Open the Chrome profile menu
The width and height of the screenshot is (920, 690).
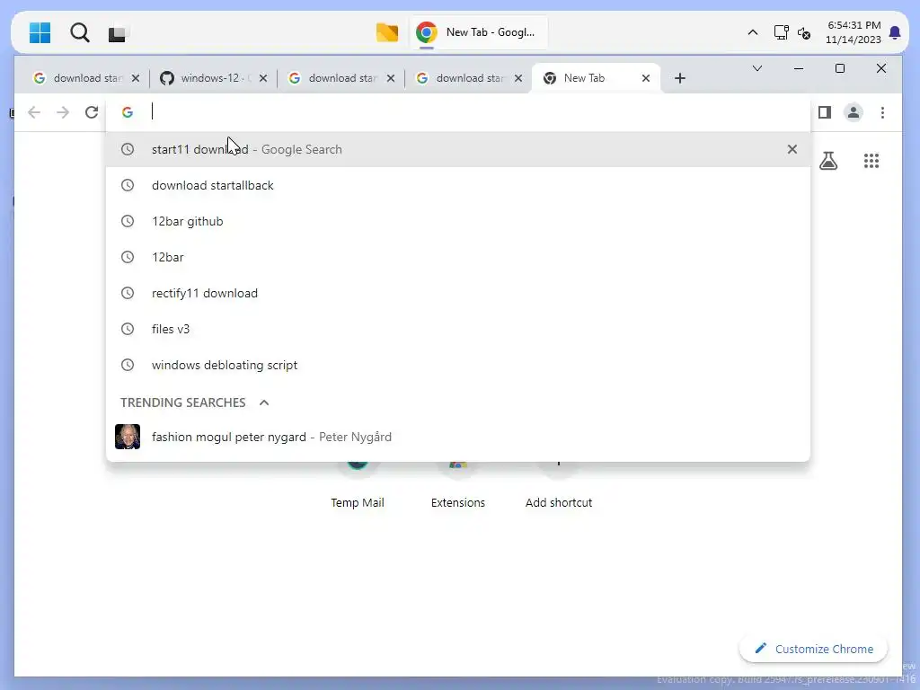[854, 112]
